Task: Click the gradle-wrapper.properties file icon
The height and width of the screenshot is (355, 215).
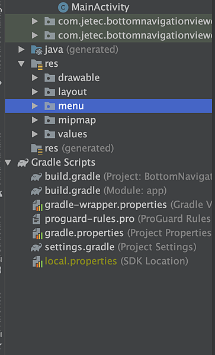Action: click(x=37, y=205)
